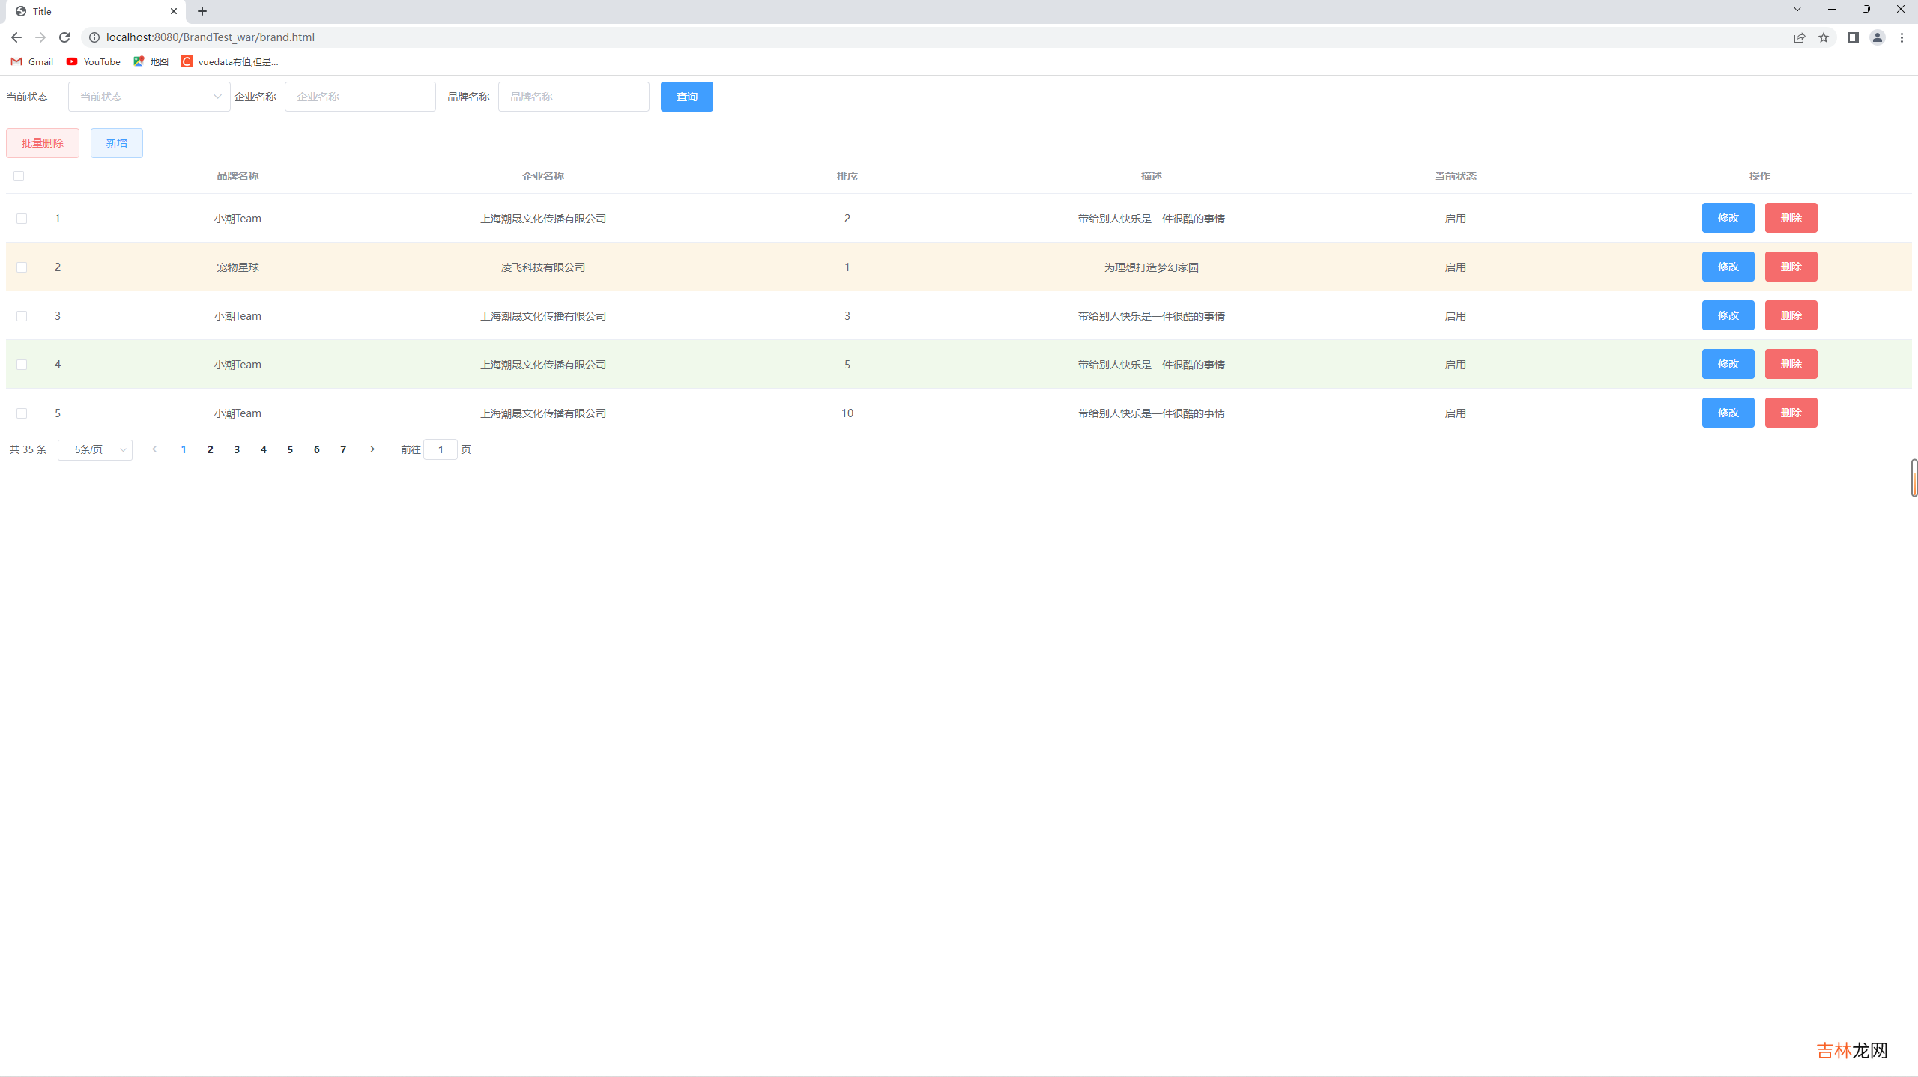Expand the 当前状态 status dropdown
The image size is (1918, 1077).
coord(149,97)
